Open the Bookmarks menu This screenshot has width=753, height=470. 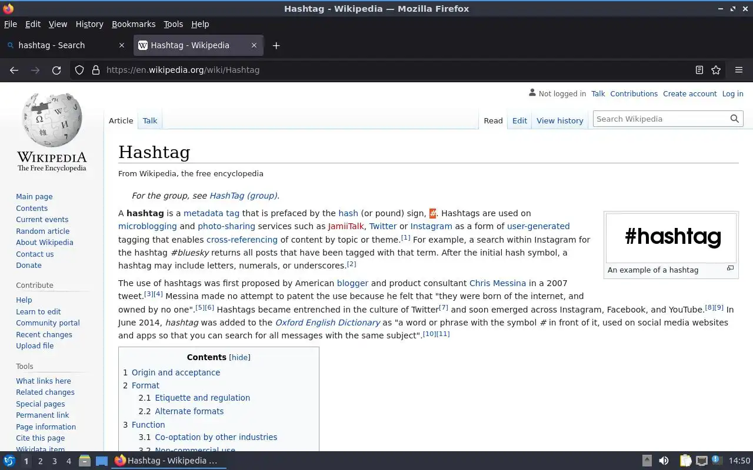click(x=134, y=24)
